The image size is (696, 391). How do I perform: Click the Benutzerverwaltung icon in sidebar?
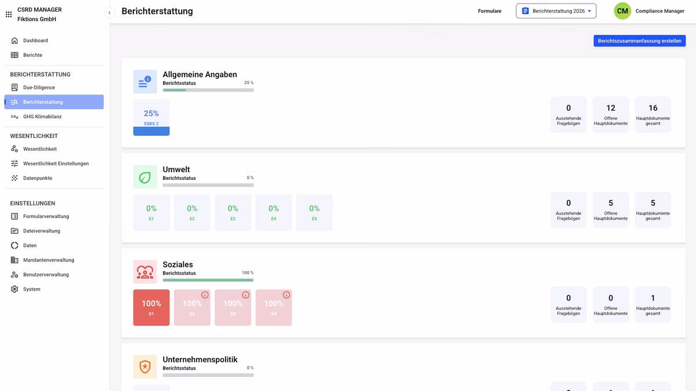(15, 274)
